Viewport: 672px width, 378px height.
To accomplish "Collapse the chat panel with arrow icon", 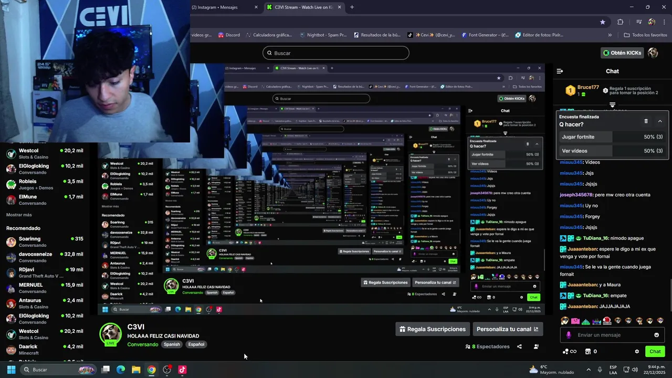I will 560,71.
